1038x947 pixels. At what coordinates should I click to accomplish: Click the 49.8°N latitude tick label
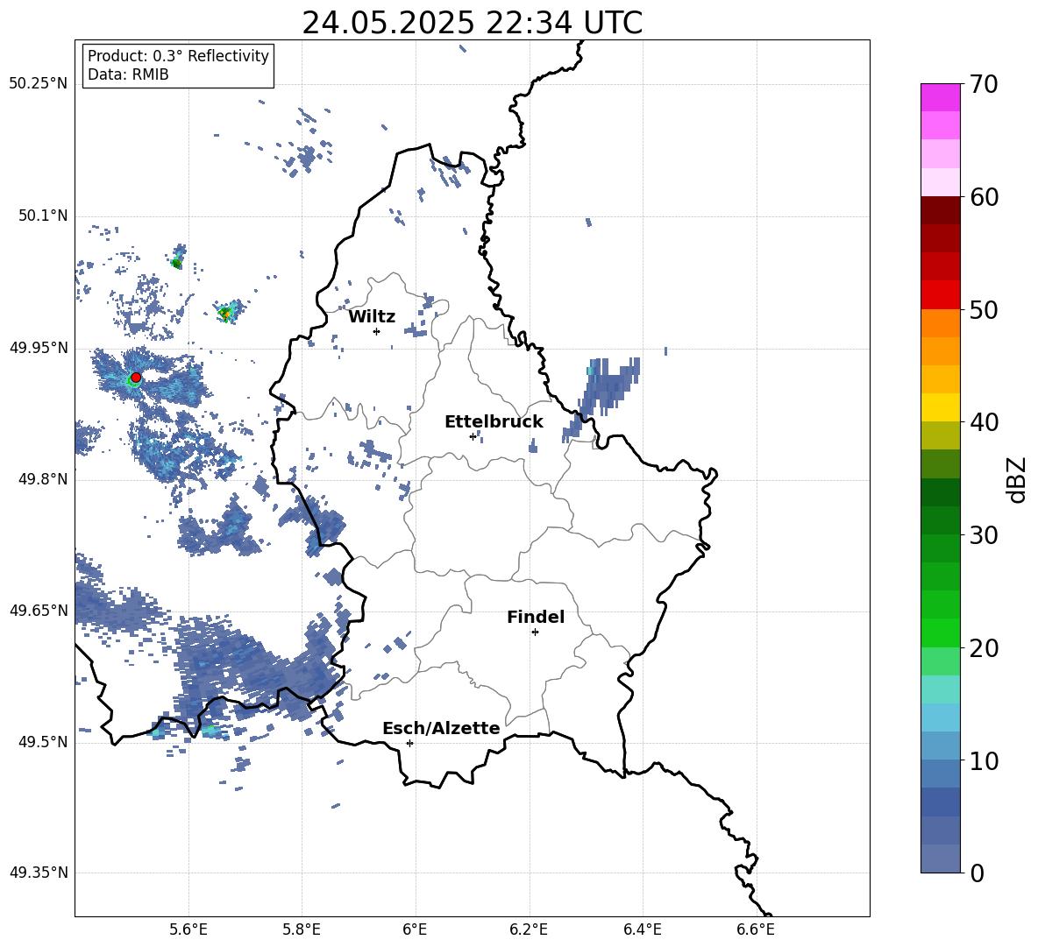(42, 479)
